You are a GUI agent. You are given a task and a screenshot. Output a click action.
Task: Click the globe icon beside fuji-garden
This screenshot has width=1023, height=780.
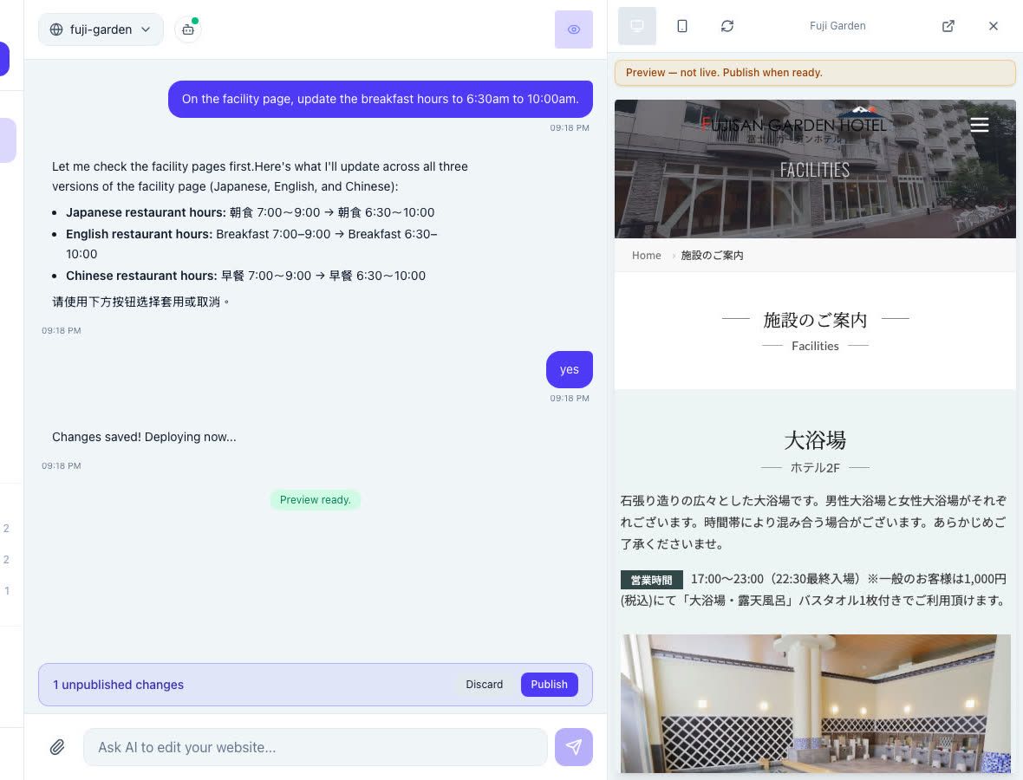tap(56, 29)
